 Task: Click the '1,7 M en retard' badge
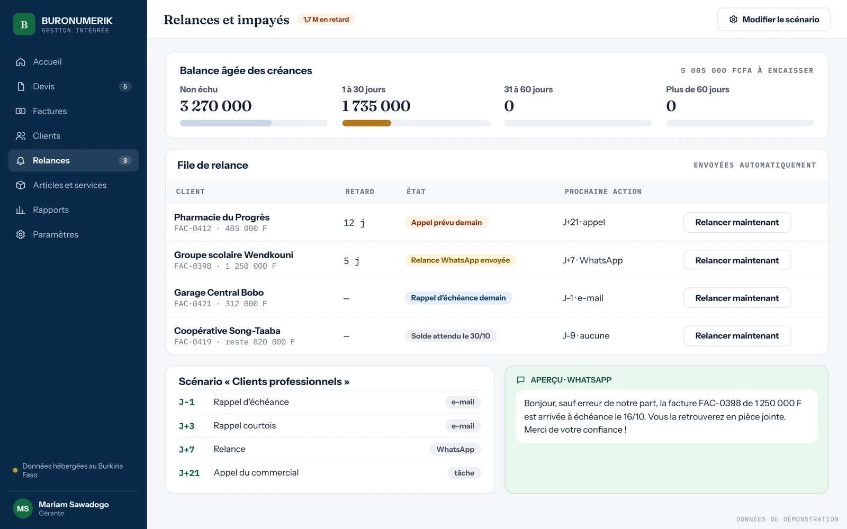point(326,20)
